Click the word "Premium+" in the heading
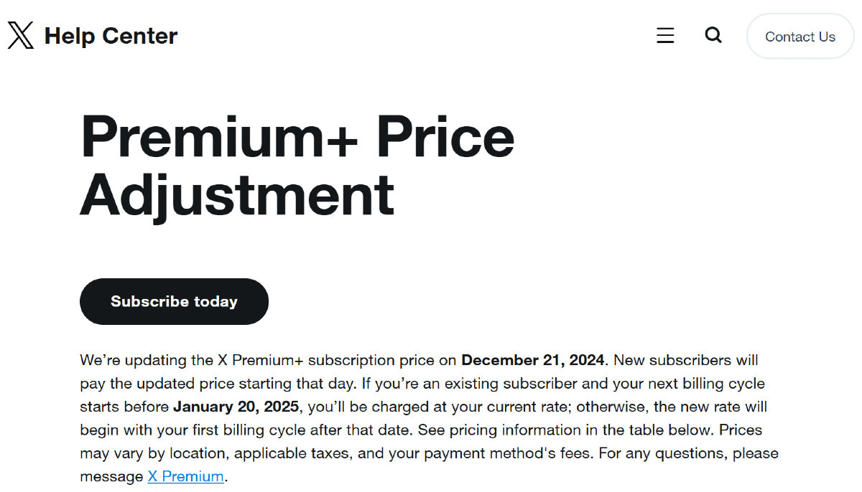 [219, 136]
